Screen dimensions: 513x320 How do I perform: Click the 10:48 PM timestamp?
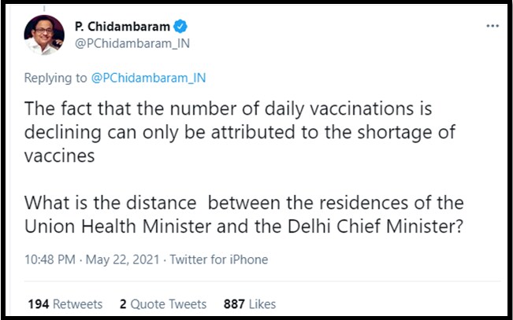point(50,259)
